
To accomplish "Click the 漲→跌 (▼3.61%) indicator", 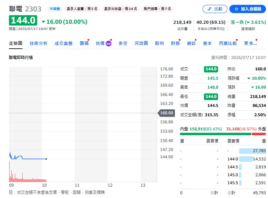I will [248, 22].
